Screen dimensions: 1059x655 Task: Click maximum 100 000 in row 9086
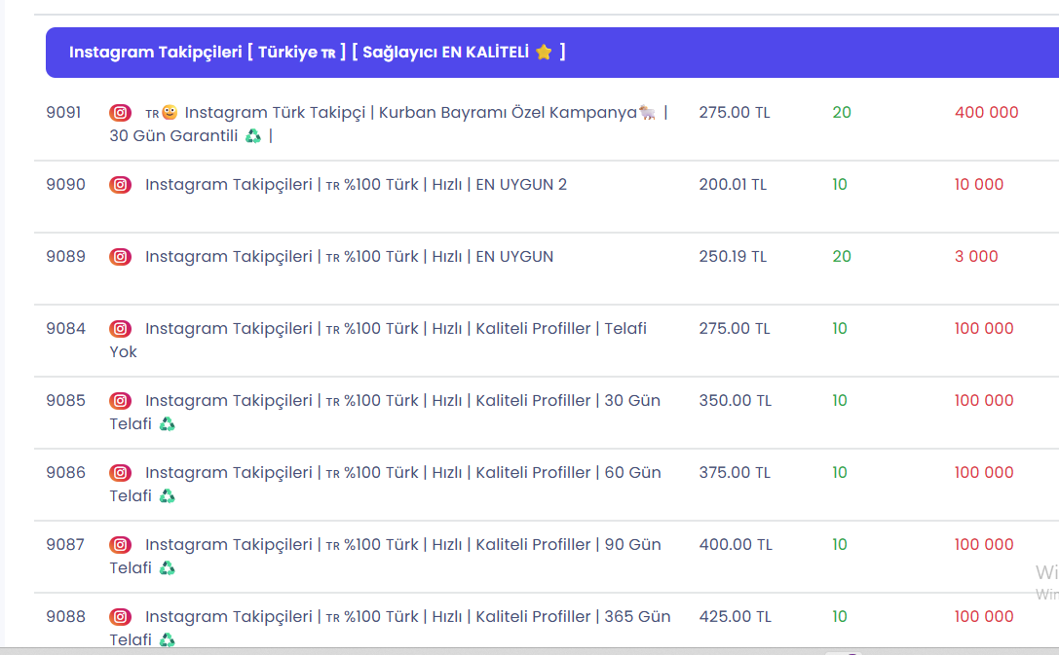coord(984,473)
